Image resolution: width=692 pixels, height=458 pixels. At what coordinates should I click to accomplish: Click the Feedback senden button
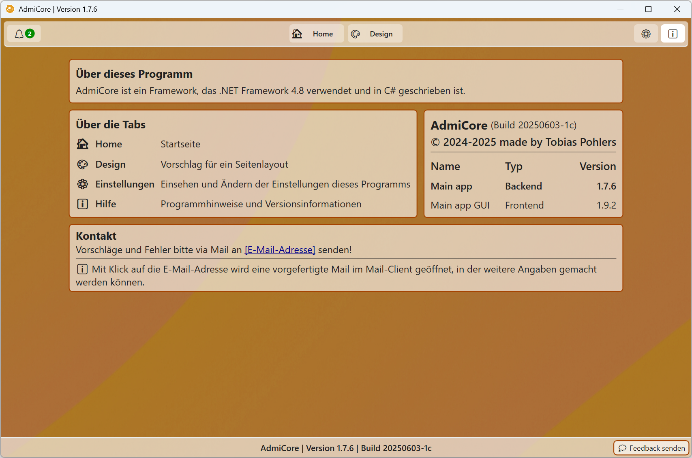[x=651, y=448]
